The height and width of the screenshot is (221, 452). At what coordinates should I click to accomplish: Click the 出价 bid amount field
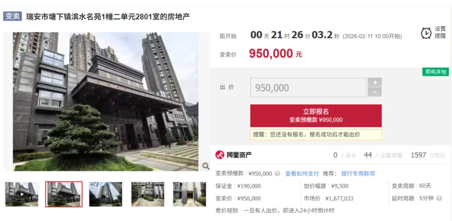pyautogui.click(x=308, y=87)
